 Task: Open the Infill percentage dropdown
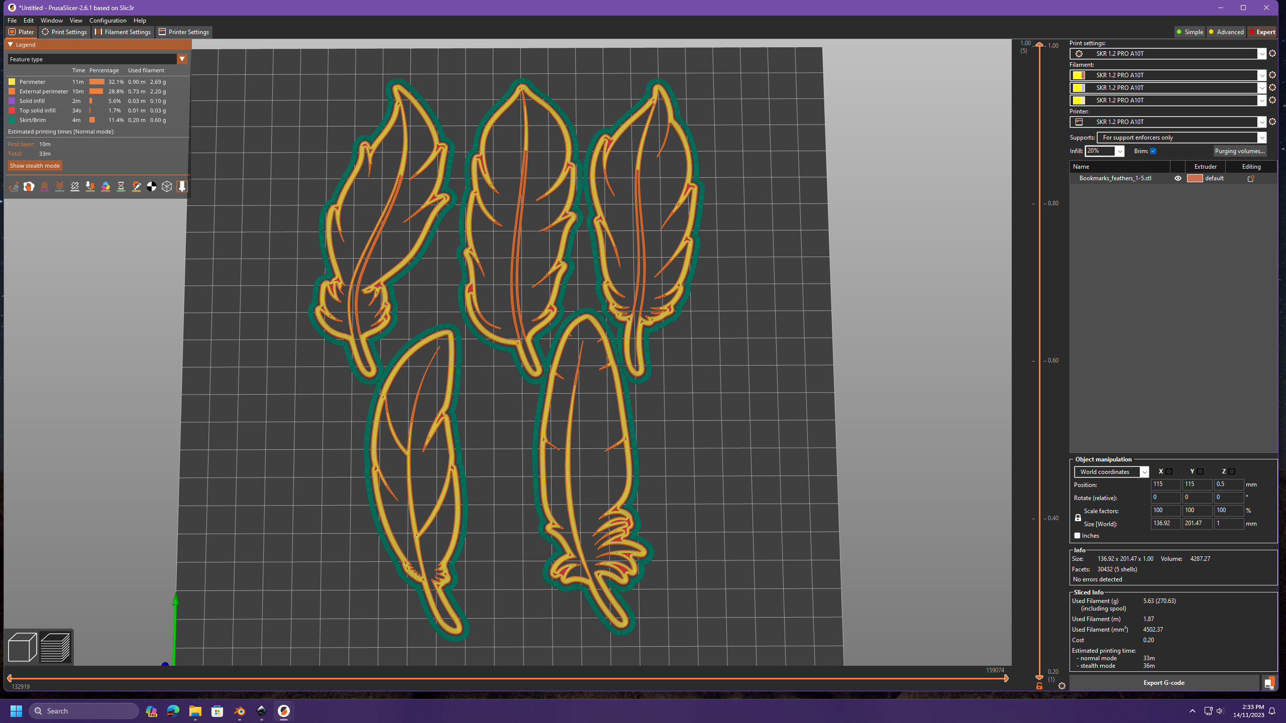pos(1120,151)
